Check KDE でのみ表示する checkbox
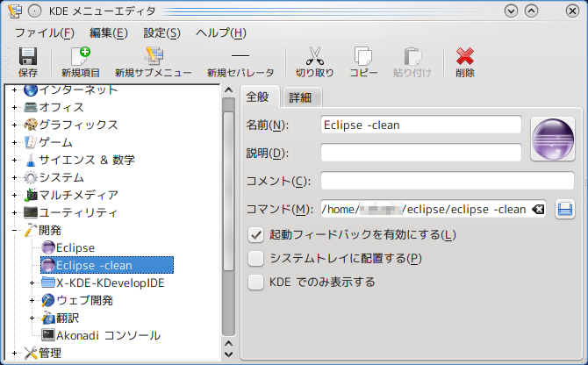The height and width of the screenshot is (365, 588). coord(255,283)
